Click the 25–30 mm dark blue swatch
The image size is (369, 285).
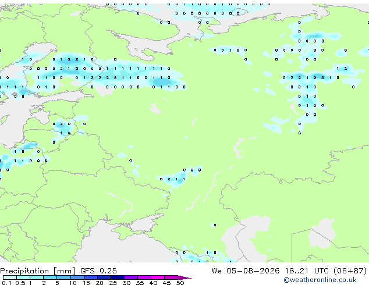118,277
